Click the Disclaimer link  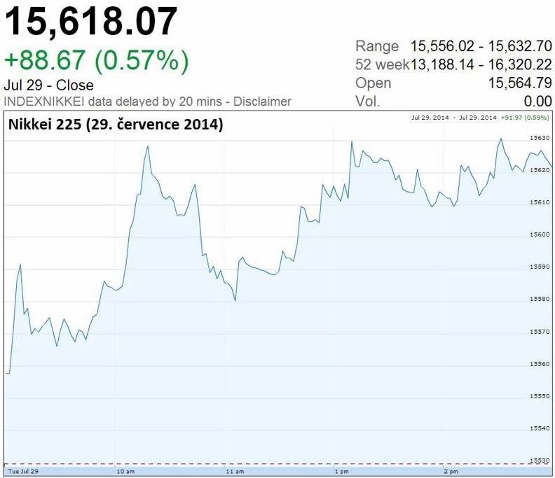pos(262,101)
